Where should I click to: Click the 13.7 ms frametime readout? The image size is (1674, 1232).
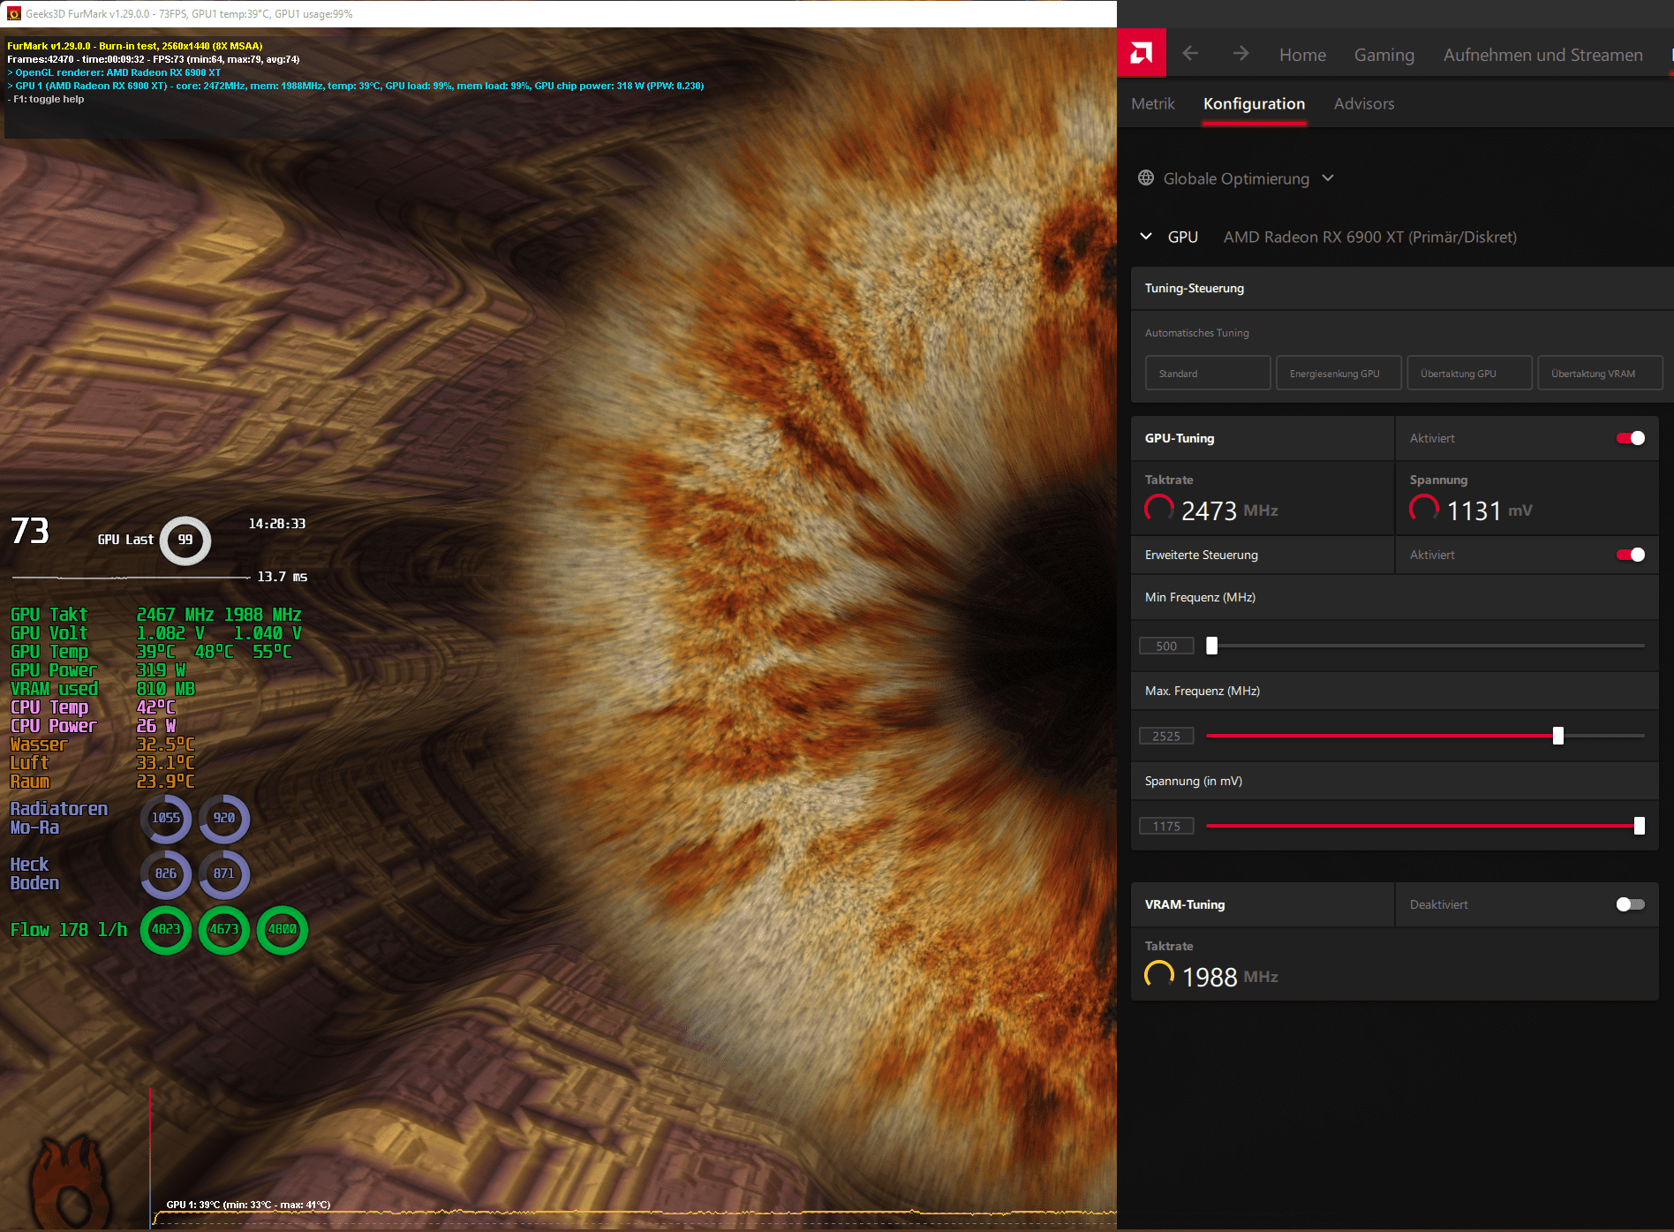283,576
